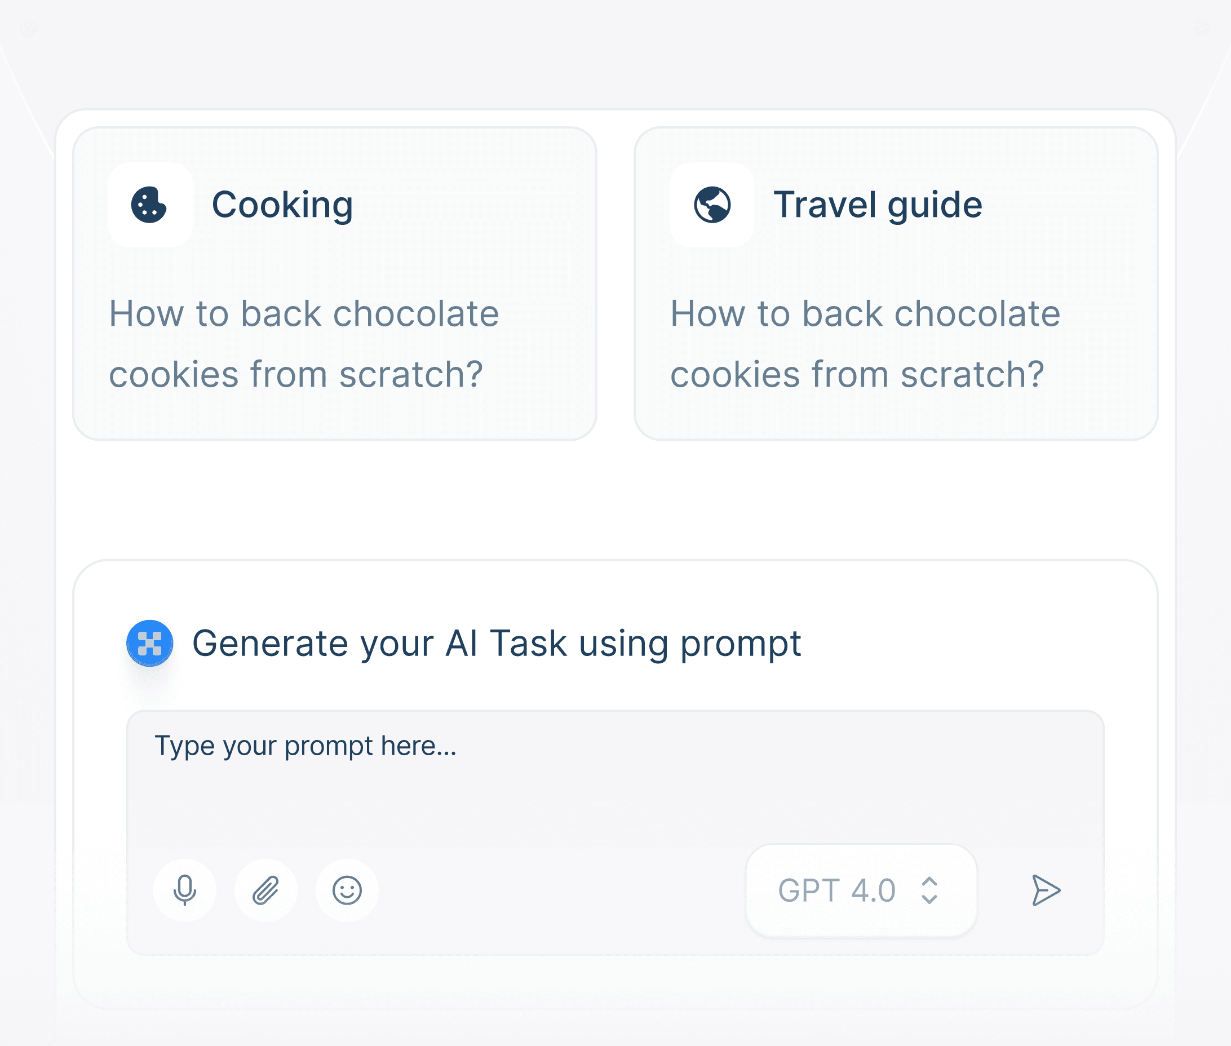Click the blue AI task logo icon

point(150,644)
